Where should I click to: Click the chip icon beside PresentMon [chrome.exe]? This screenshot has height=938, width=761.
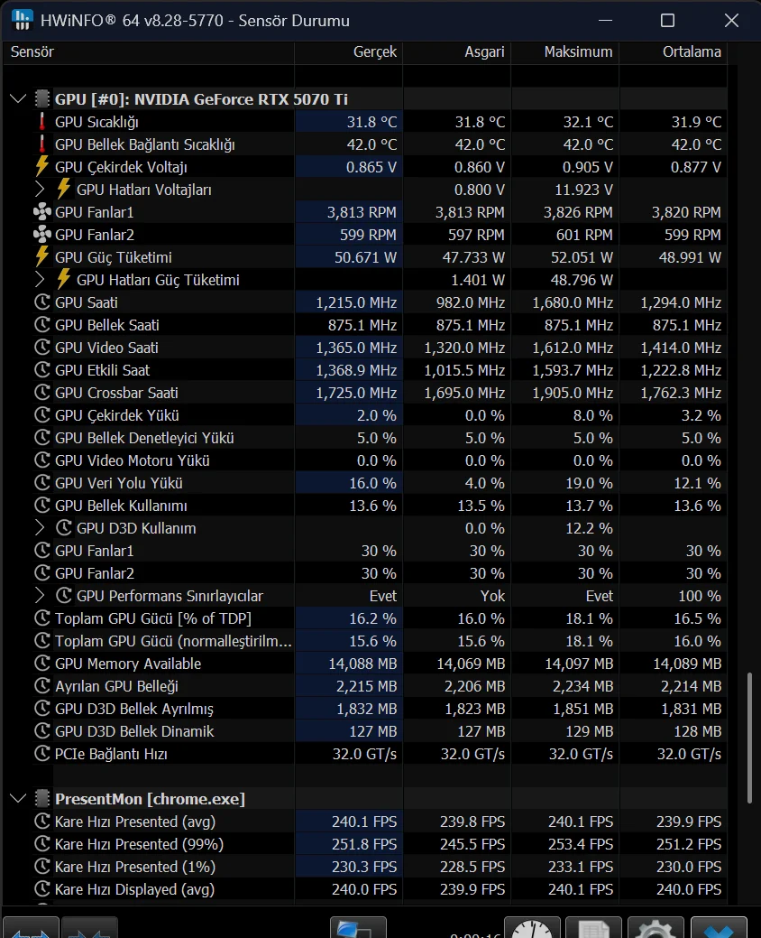click(x=41, y=799)
